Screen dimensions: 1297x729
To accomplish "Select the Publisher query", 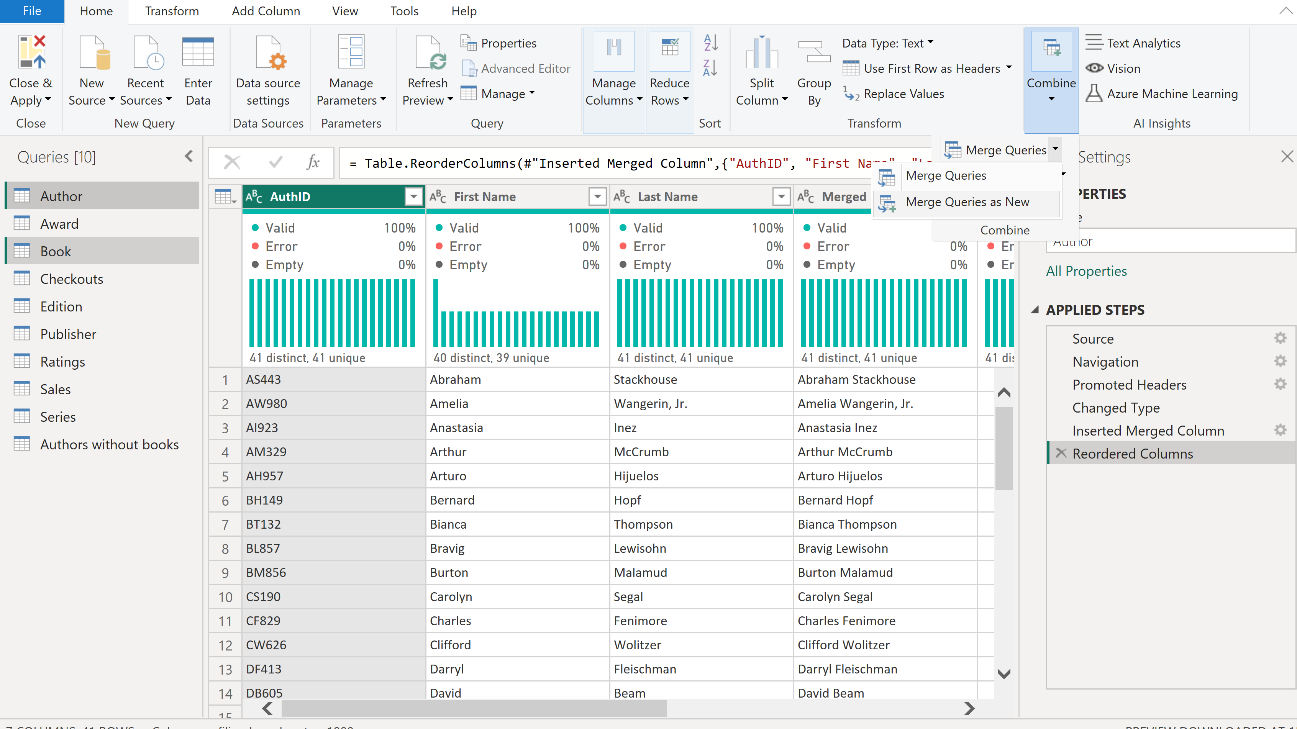I will pos(68,334).
